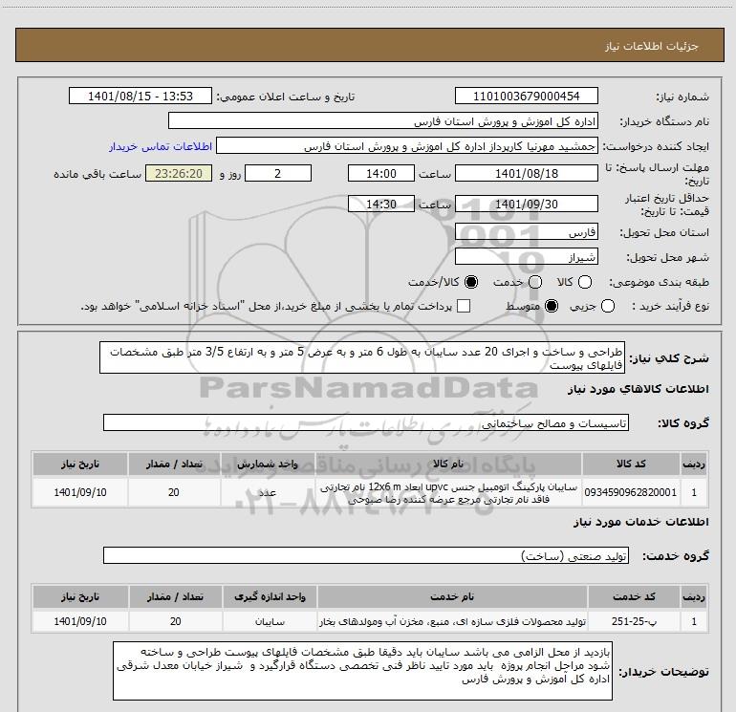Click the service group field تولید صنعتی (ساخت)
This screenshot has width=736, height=712.
pos(366,555)
